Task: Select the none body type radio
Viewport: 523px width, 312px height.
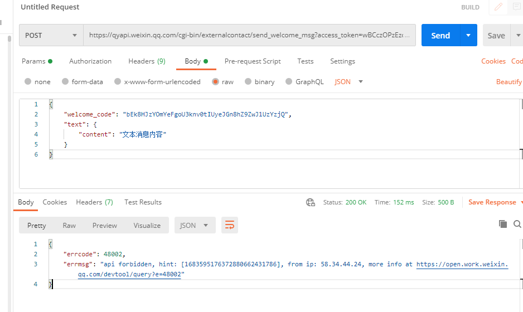Action: pos(28,81)
